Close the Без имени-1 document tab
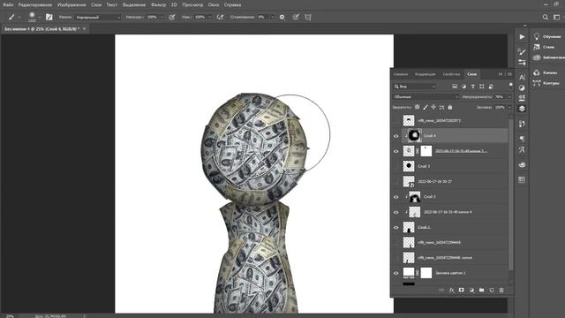The height and width of the screenshot is (318, 565). pyautogui.click(x=84, y=29)
